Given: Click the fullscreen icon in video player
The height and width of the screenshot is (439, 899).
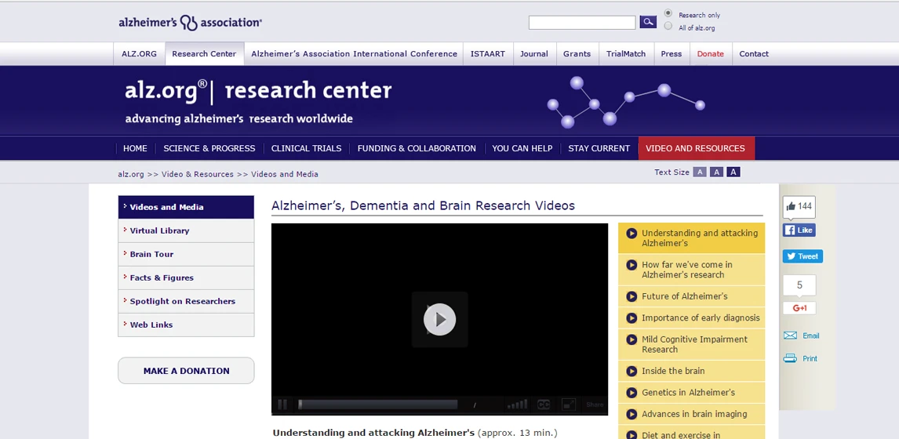Looking at the screenshot, I should click(x=568, y=405).
